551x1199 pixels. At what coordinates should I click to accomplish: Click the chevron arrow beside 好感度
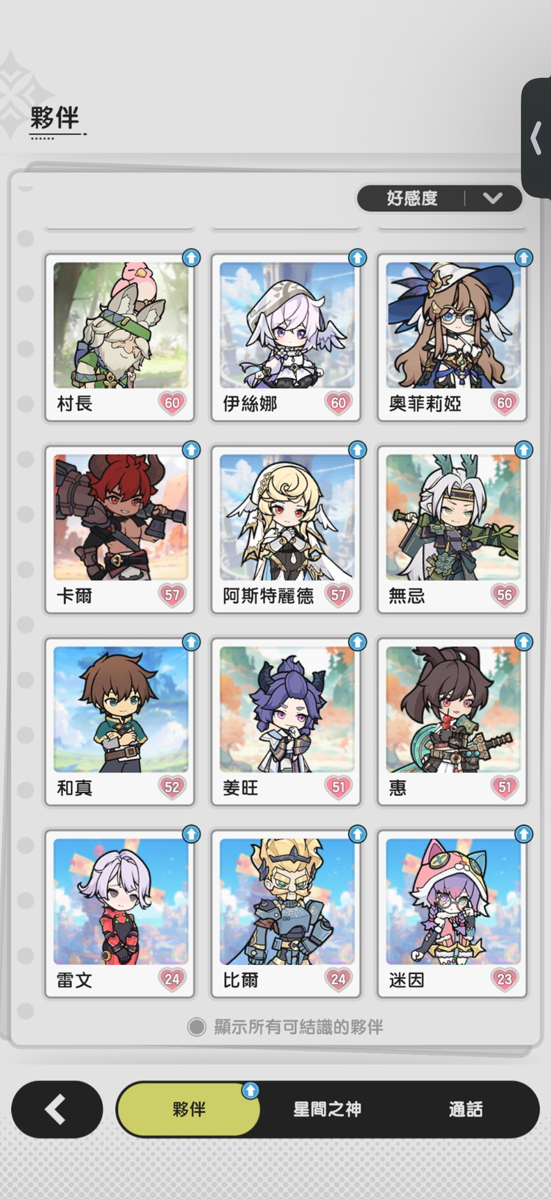493,198
